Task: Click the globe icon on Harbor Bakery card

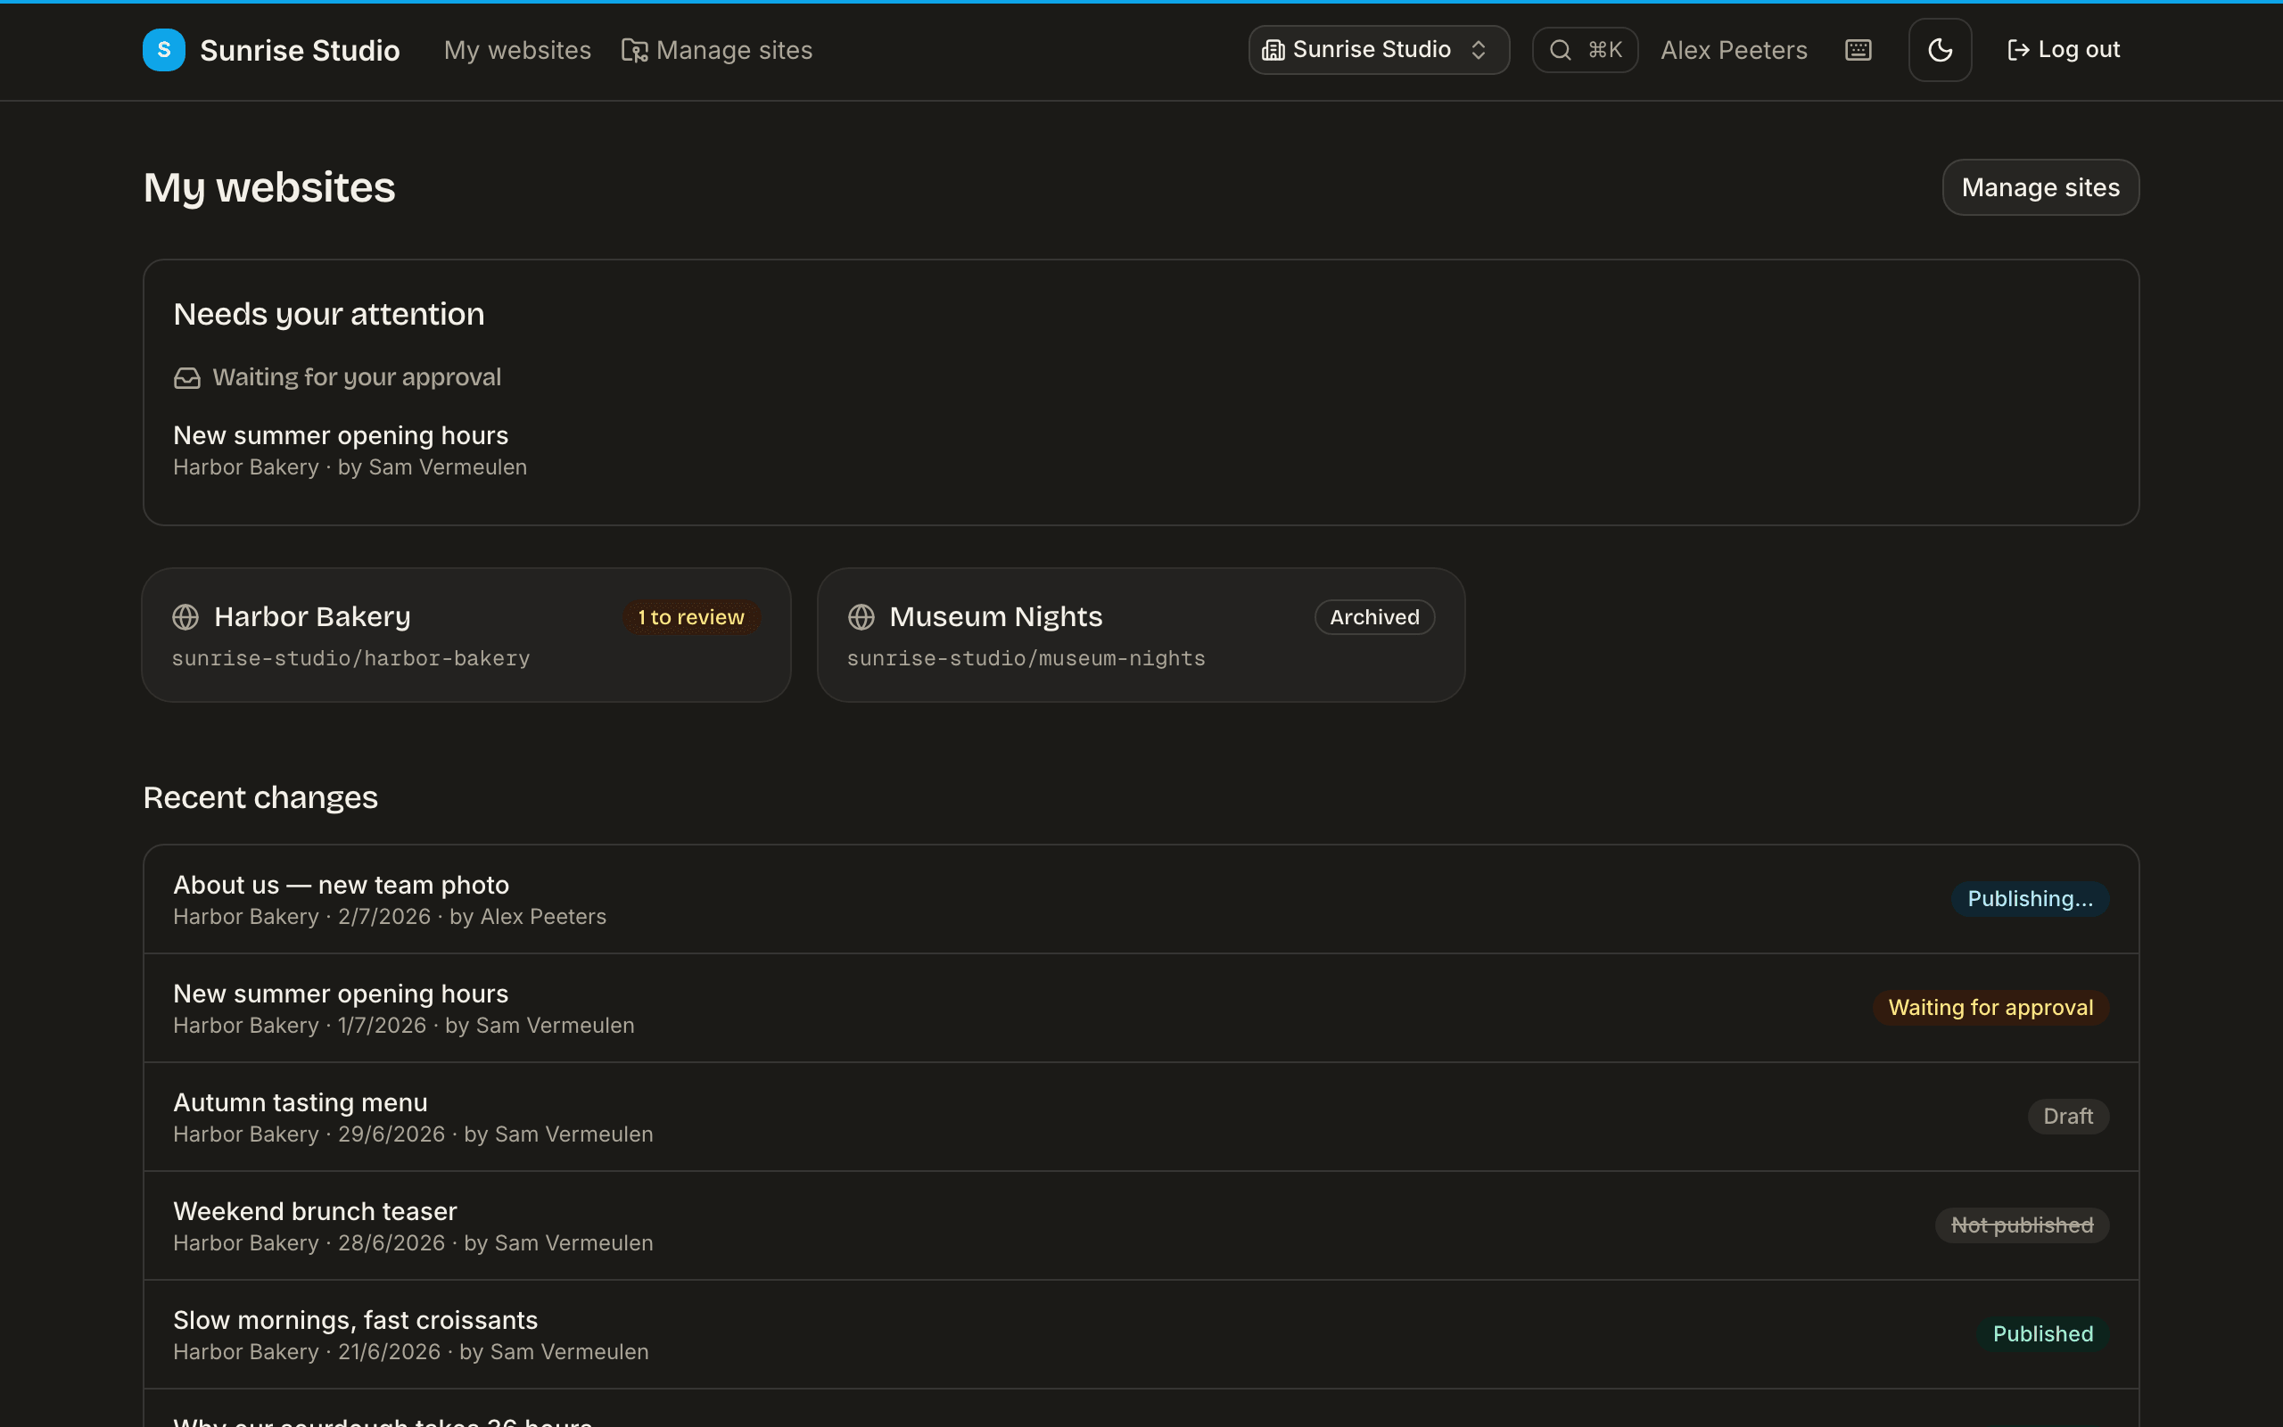Action: tap(185, 617)
